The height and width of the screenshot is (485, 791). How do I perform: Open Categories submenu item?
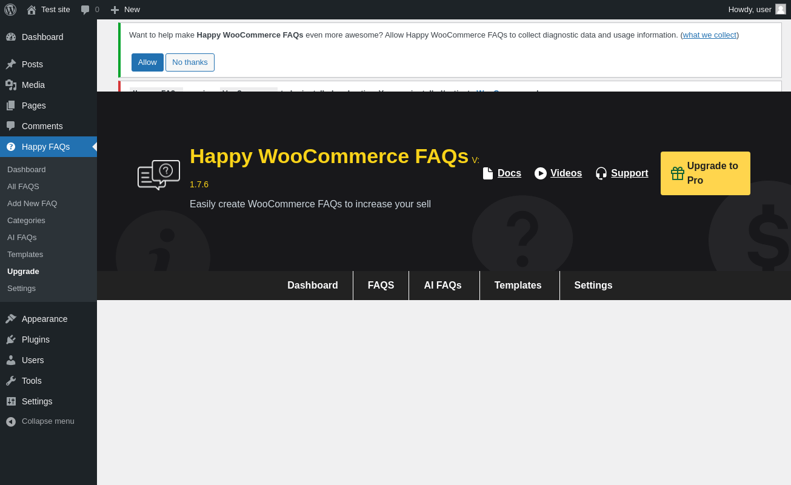26,221
